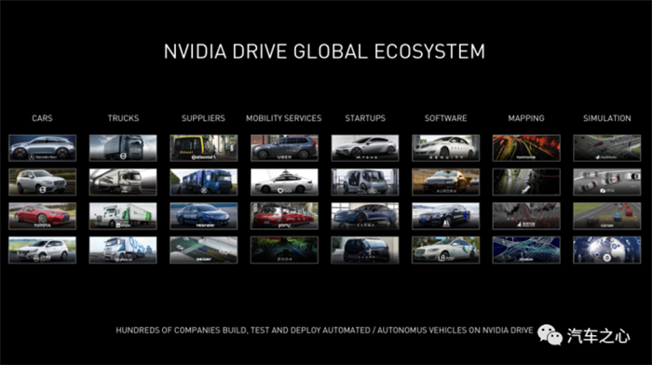The height and width of the screenshot is (365, 652).
Task: Click the bottom hundreds-of-companies caption
Action: click(324, 331)
